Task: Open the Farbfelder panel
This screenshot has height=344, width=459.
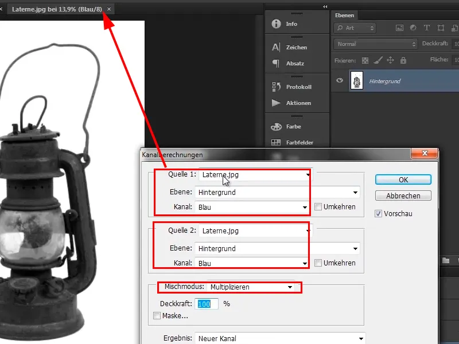Action: click(299, 143)
